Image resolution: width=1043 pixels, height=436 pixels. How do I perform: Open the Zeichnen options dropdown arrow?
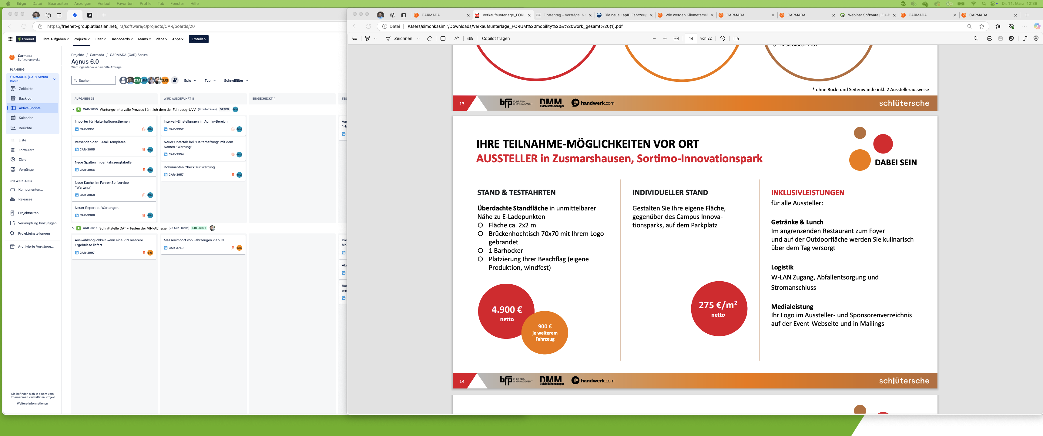(418, 38)
